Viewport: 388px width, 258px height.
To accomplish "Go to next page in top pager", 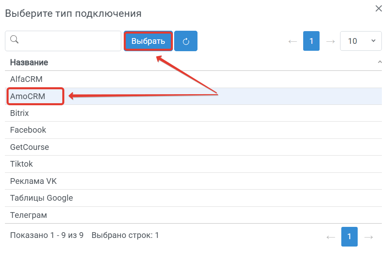I will [330, 41].
